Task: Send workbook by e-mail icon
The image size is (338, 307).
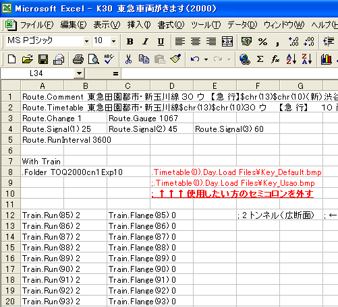Action: tap(59, 59)
